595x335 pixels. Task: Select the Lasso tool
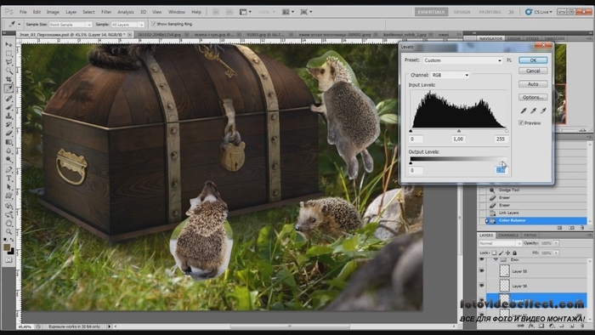click(8, 62)
